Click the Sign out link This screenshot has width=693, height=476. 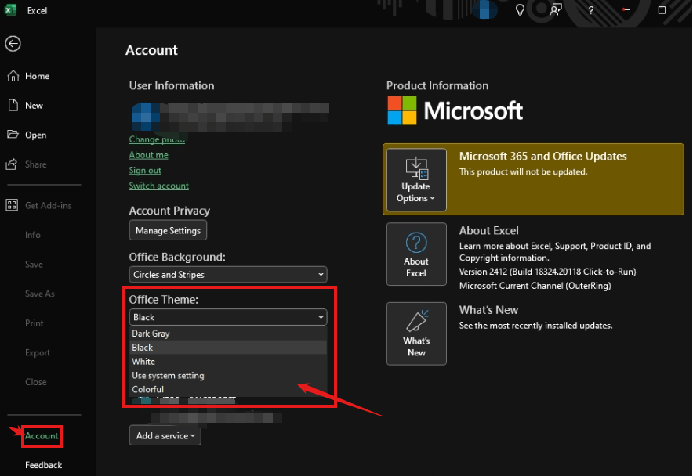point(144,170)
